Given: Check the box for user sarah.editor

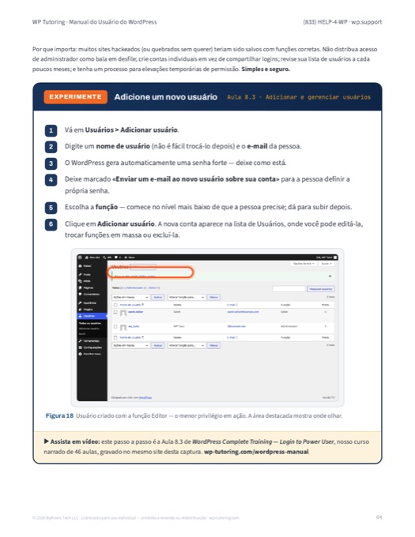Looking at the screenshot, I should (115, 312).
